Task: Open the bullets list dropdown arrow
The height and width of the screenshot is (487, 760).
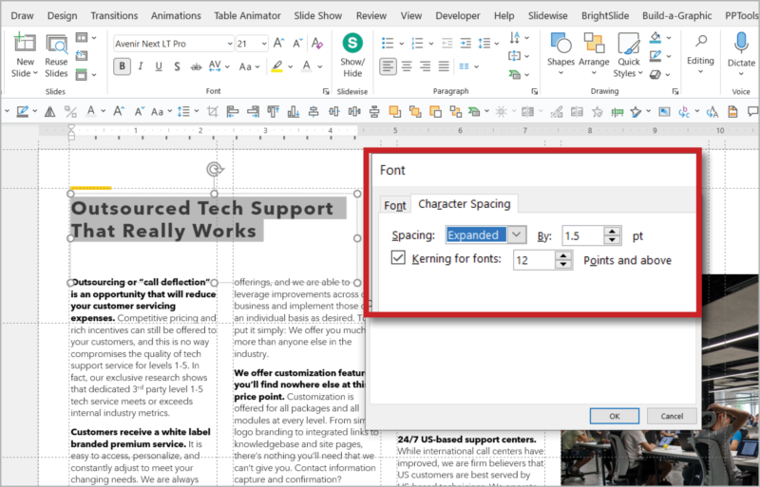Action: 401,44
